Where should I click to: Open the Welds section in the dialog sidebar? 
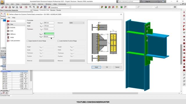click(x=12, y=37)
